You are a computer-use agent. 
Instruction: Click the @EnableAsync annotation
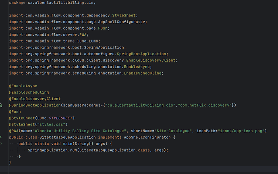tap(23, 86)
